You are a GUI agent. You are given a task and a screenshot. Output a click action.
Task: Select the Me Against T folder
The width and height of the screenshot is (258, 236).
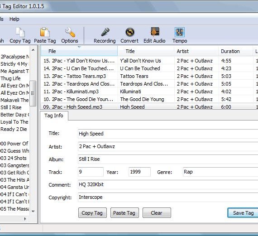pos(14,71)
